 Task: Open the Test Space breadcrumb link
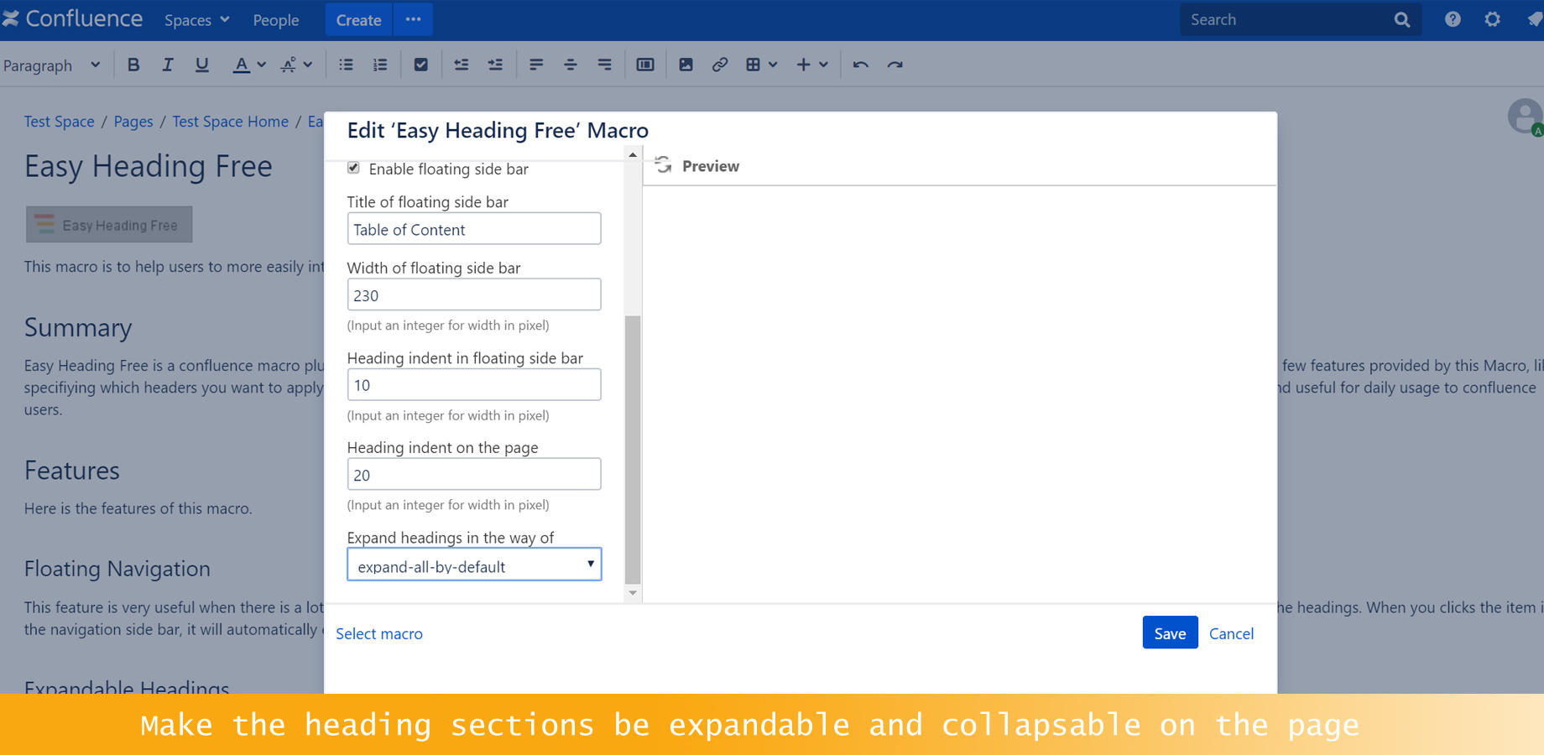pyautogui.click(x=59, y=121)
